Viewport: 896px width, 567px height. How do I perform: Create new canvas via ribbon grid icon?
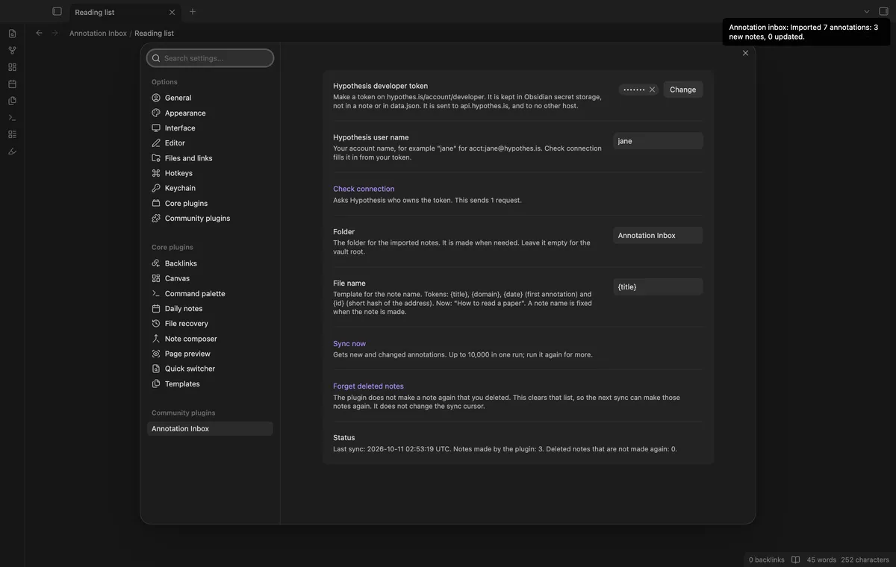click(12, 67)
